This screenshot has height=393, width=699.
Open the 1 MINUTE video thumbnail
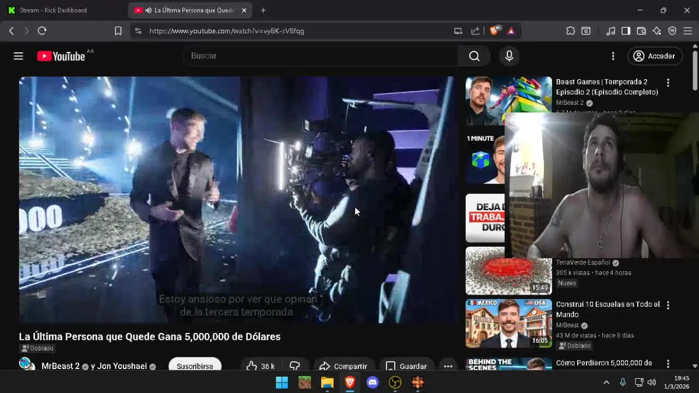point(485,159)
